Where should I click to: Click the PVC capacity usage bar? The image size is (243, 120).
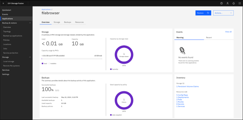[x=72, y=59]
